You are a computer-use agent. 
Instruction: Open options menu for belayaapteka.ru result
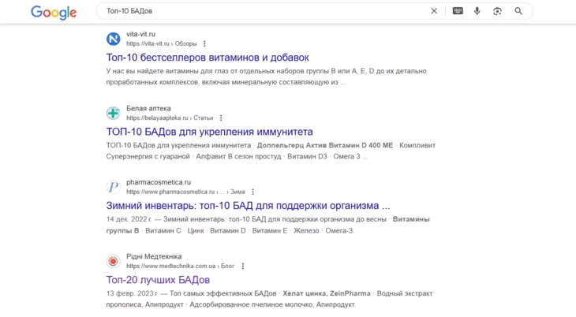(x=221, y=118)
